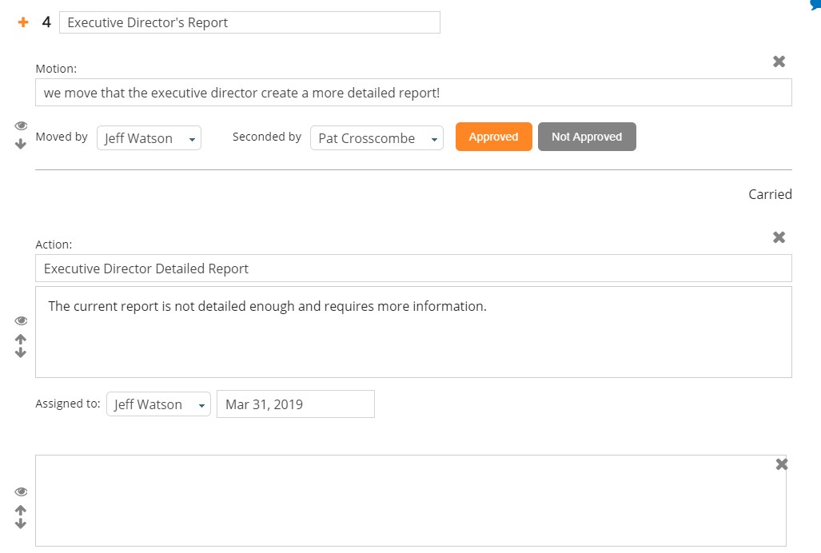Mark the motion as Not Approved

587,137
